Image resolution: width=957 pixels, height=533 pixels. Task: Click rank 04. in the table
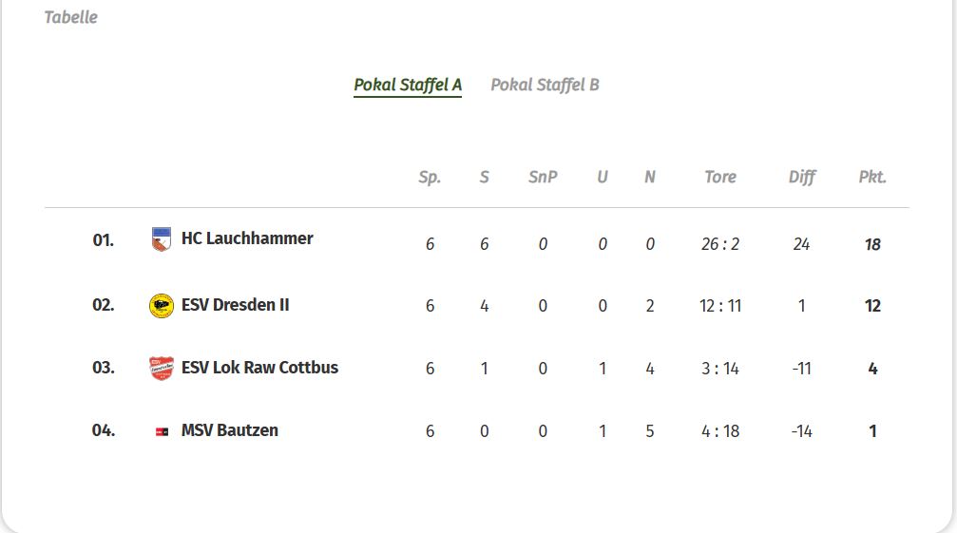104,430
